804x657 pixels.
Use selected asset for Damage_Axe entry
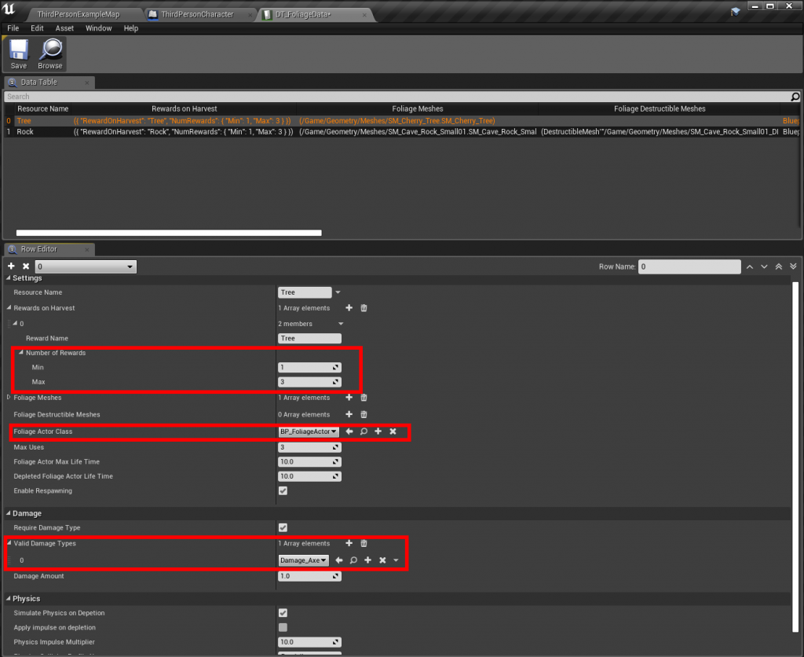[x=339, y=560]
